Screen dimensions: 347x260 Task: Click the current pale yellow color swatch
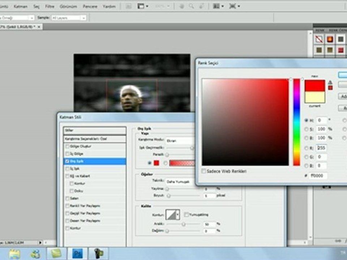(x=315, y=97)
